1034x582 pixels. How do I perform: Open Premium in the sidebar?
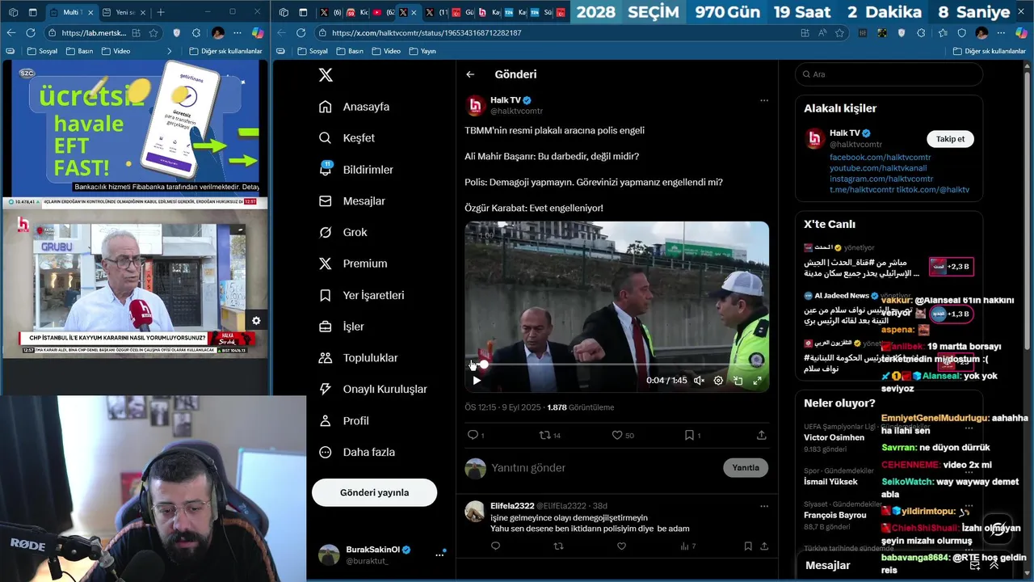coord(353,264)
